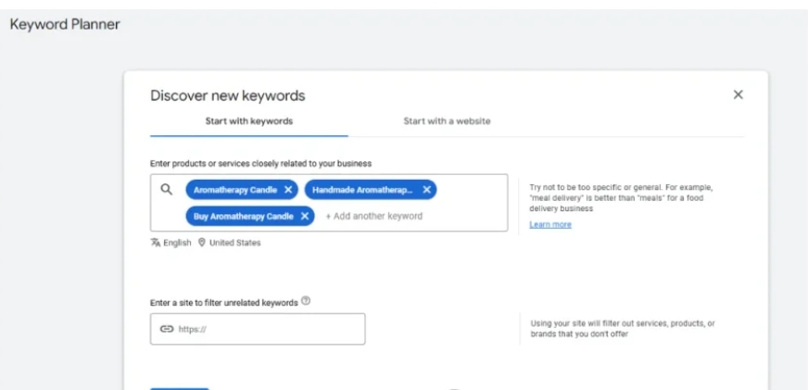Switch to Start with a website tab
808x390 pixels.
coord(447,121)
